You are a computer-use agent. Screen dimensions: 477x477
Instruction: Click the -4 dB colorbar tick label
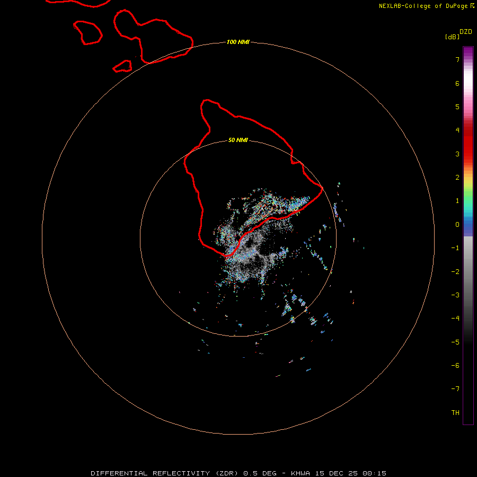tap(455, 319)
